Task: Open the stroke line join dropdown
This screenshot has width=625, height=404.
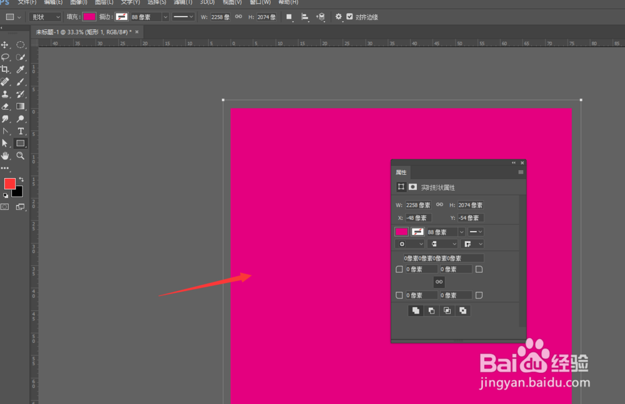Action: pyautogui.click(x=472, y=244)
